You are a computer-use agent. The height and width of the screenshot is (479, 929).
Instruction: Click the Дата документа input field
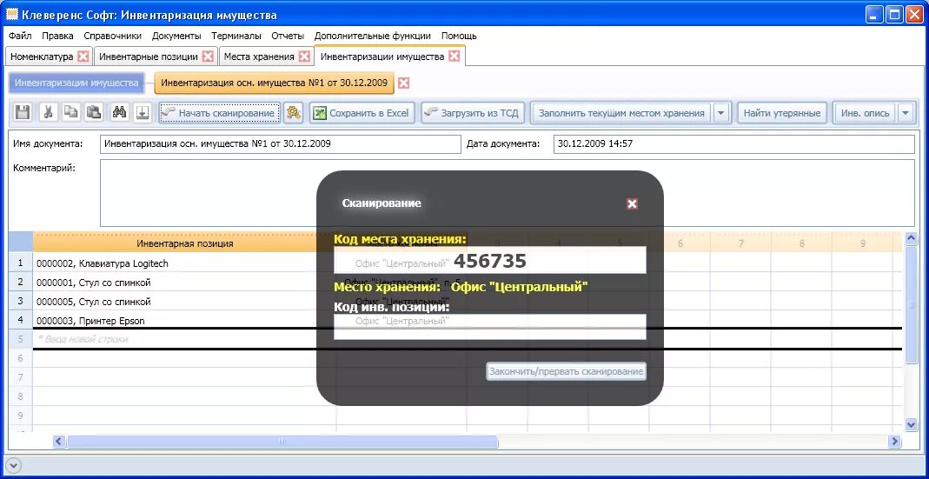point(734,144)
